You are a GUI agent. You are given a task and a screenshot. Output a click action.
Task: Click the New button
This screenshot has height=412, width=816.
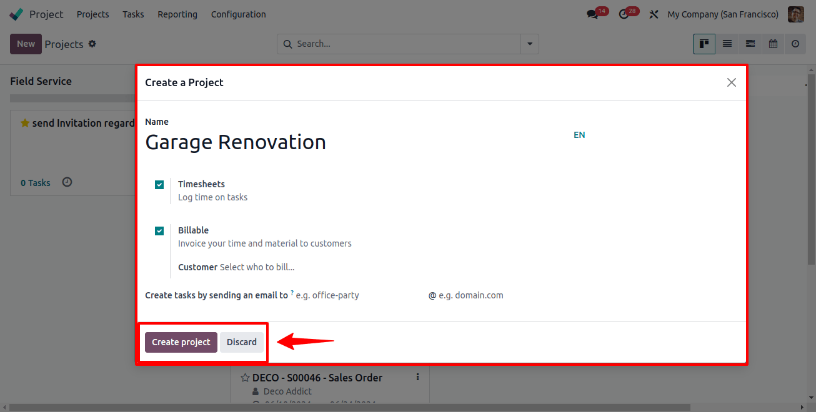click(x=26, y=44)
